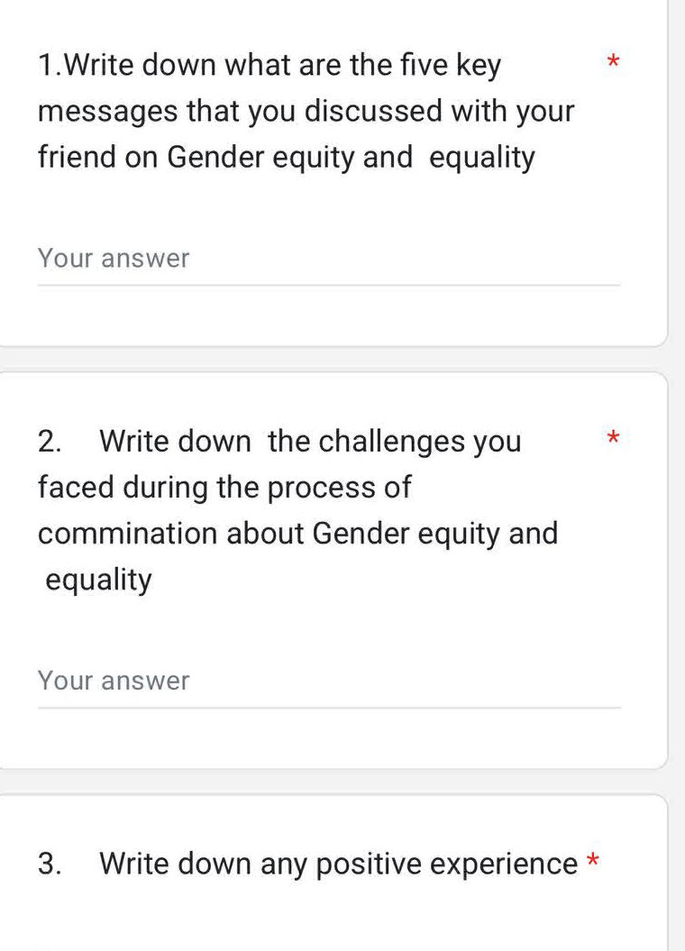Click gray gap between question 2 and 3 cards
The image size is (685, 951).
coord(333,782)
